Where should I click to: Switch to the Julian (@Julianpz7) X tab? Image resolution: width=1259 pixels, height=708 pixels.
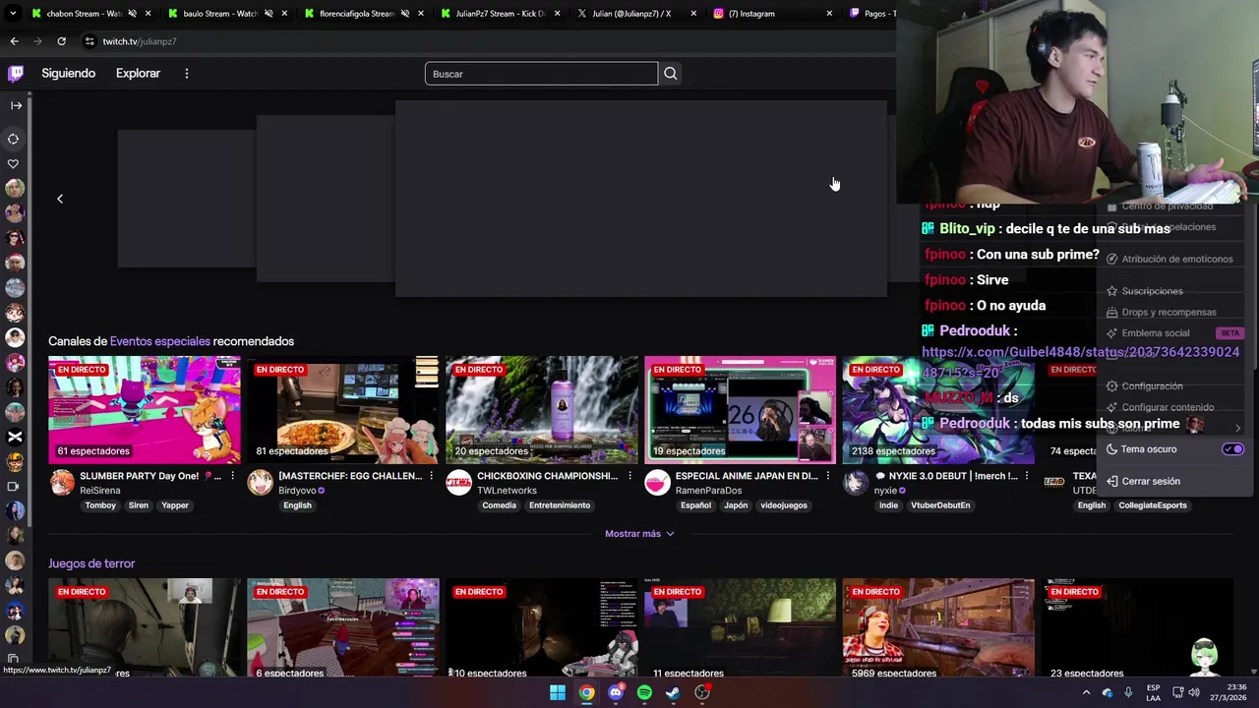tap(631, 14)
